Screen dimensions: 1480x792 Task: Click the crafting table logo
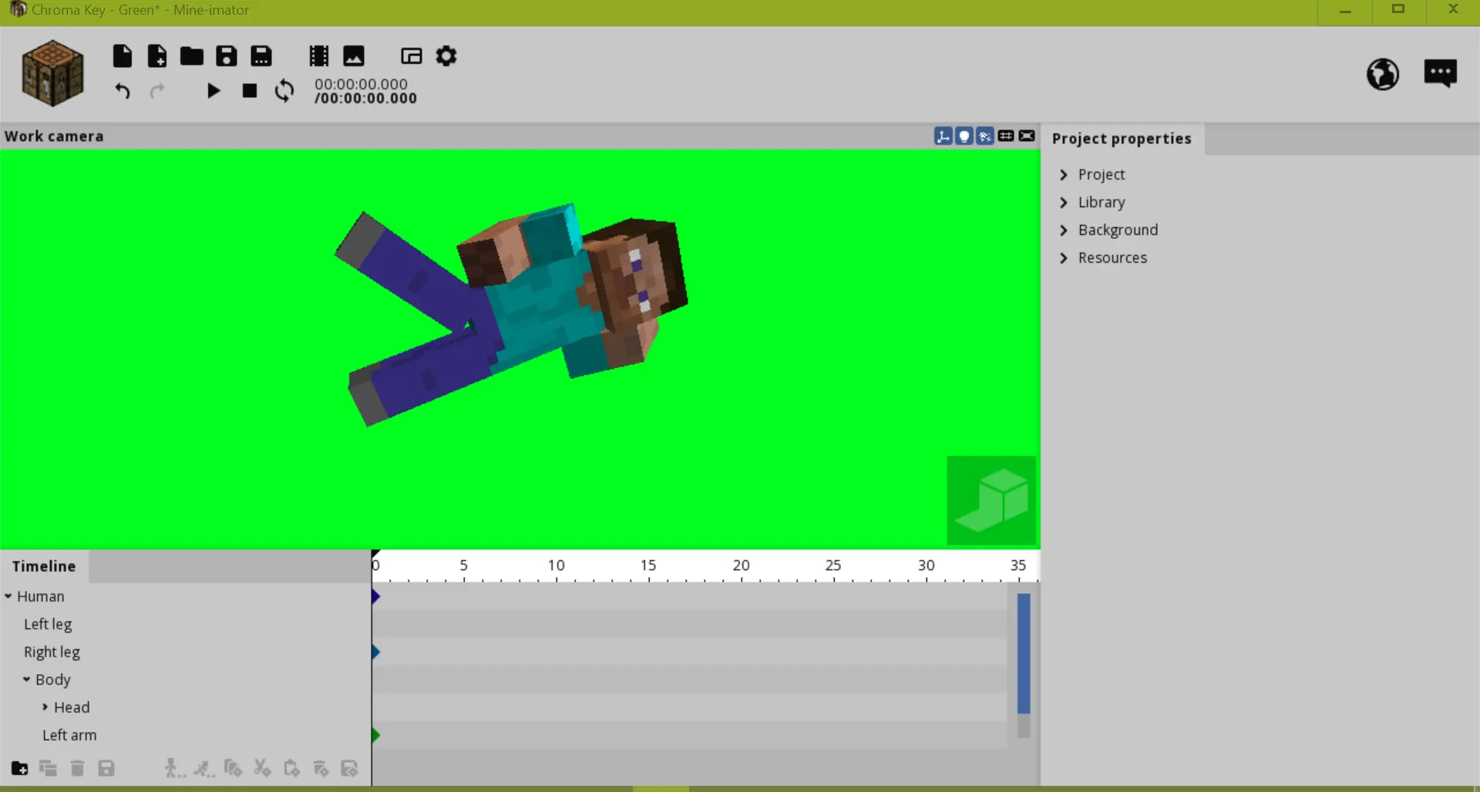click(52, 73)
